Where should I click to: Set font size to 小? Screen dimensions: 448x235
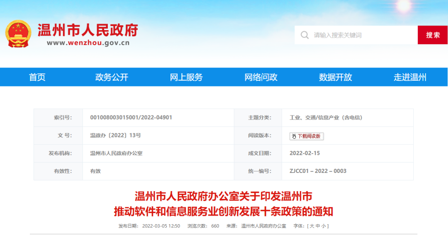pyautogui.click(x=324, y=226)
